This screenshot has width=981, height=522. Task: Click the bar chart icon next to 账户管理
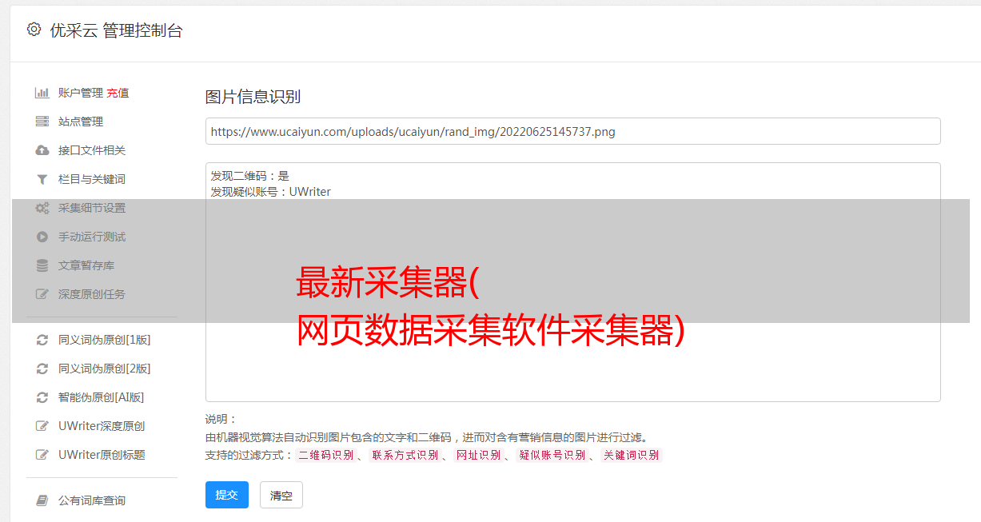coord(42,93)
